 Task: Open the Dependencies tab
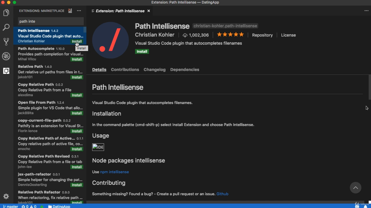pyautogui.click(x=184, y=70)
